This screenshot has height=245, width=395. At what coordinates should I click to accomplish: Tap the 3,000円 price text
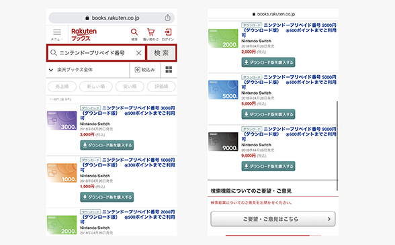point(87,135)
